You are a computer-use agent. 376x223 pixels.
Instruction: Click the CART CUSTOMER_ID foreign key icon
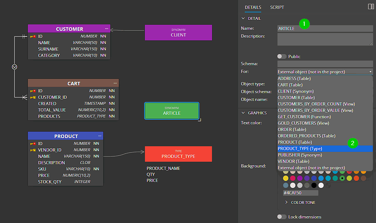(x=33, y=97)
